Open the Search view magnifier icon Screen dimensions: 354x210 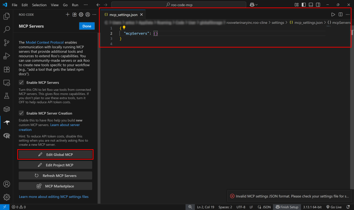pyautogui.click(x=7, y=29)
